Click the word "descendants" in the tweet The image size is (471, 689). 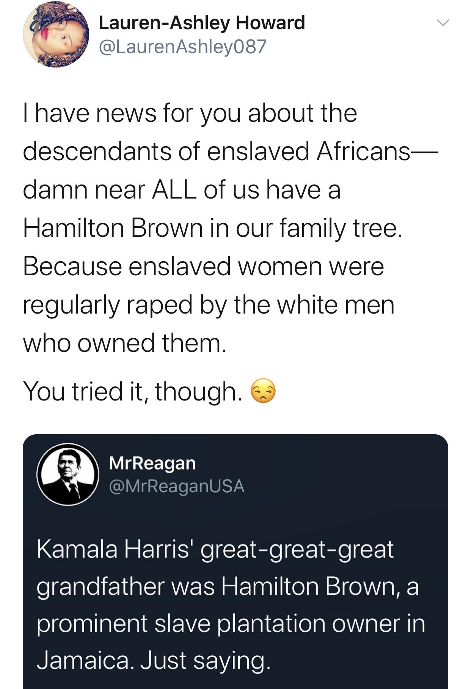(x=97, y=151)
